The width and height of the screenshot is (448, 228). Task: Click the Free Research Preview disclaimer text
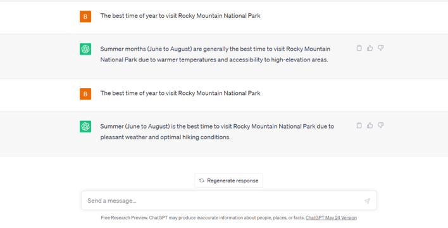pyautogui.click(x=203, y=218)
